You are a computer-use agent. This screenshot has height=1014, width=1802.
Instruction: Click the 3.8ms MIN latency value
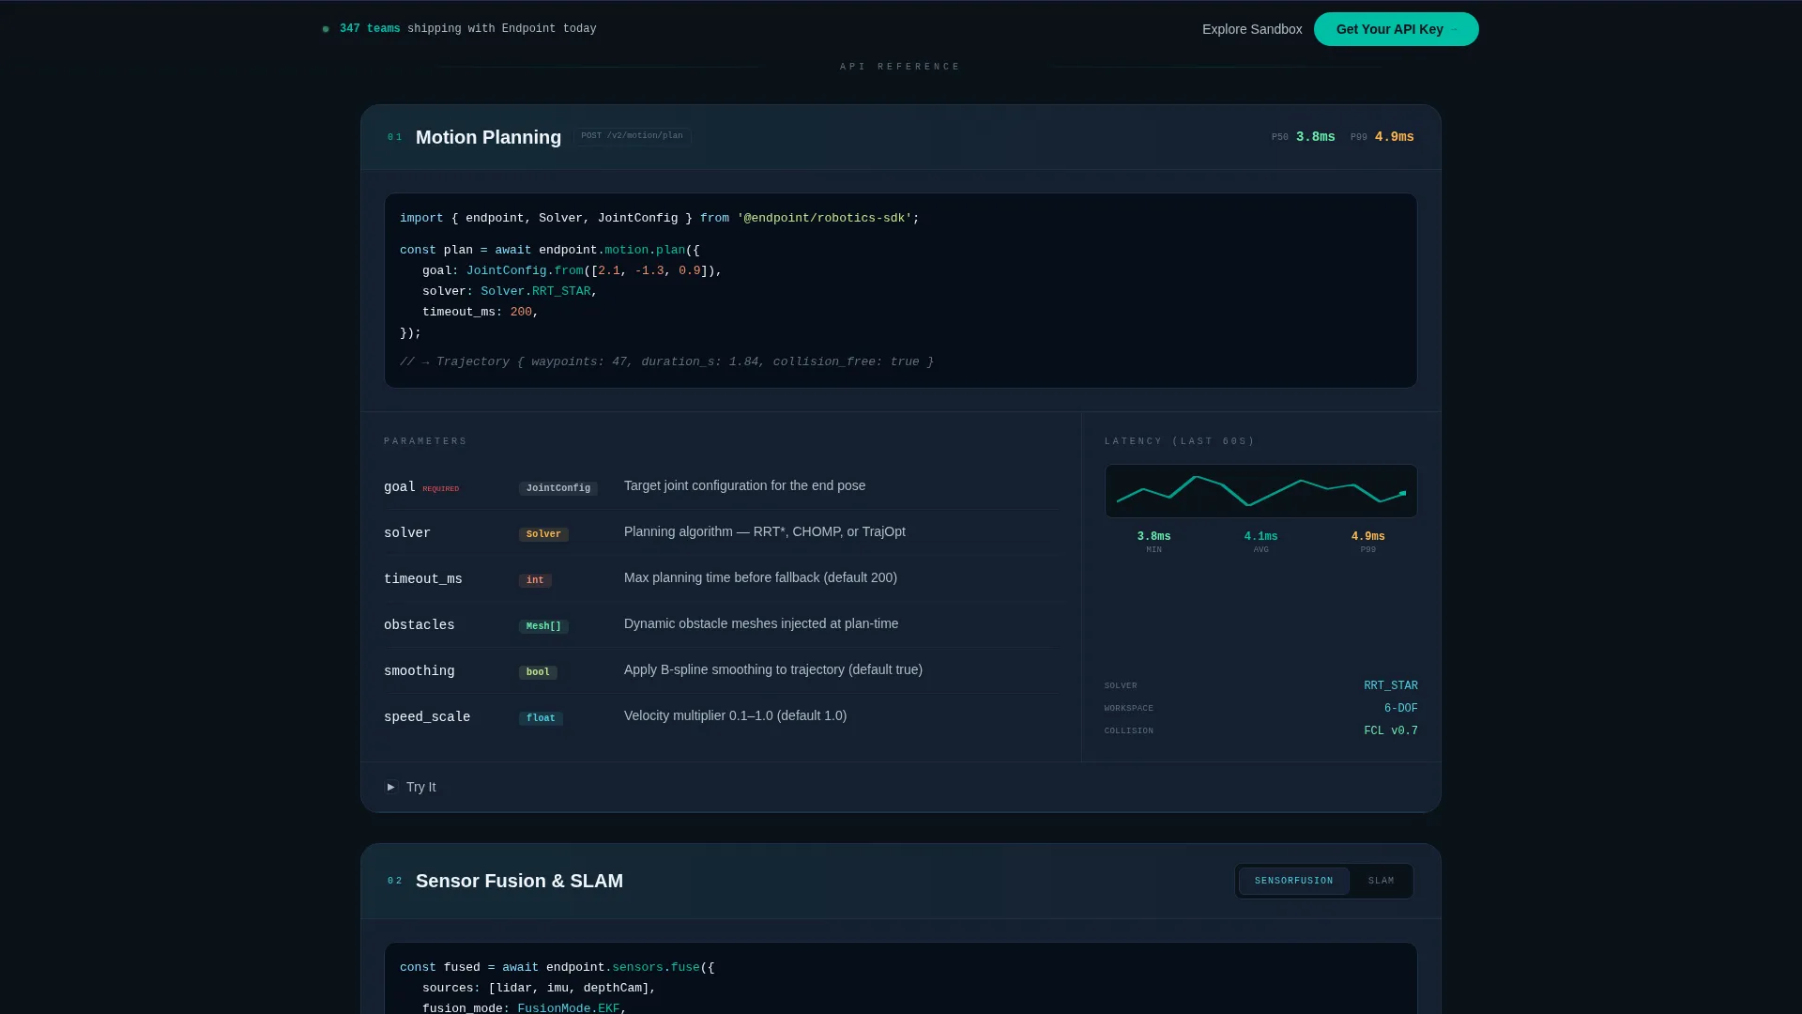click(x=1153, y=537)
